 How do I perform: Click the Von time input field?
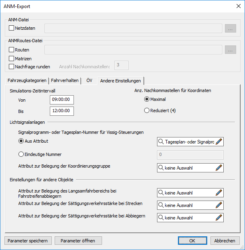(62, 100)
